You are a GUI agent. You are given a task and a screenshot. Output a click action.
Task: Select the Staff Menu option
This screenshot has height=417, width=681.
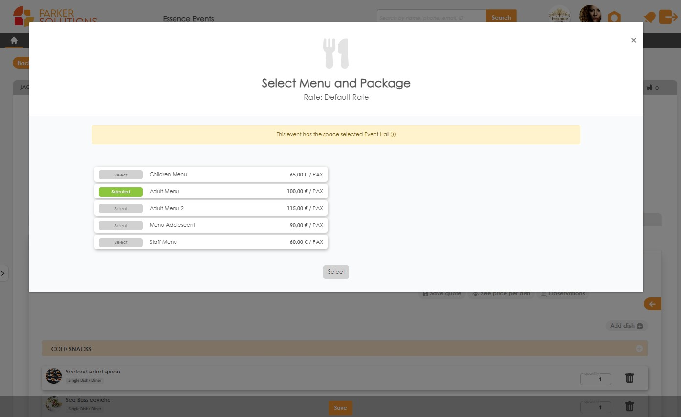[x=120, y=242]
